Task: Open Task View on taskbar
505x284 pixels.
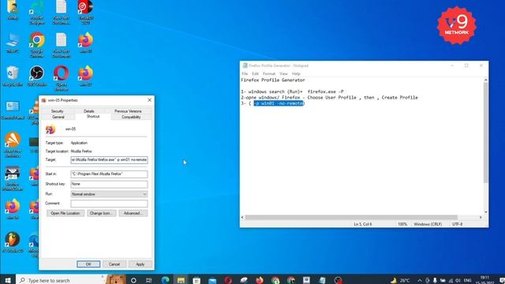Action: pyautogui.click(x=148, y=280)
